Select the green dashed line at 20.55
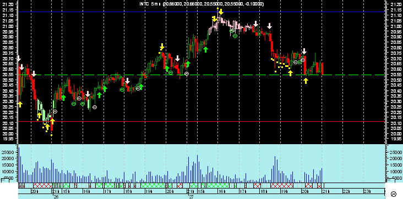 (201, 75)
